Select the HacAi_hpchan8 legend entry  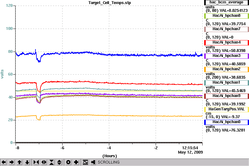click(226, 16)
